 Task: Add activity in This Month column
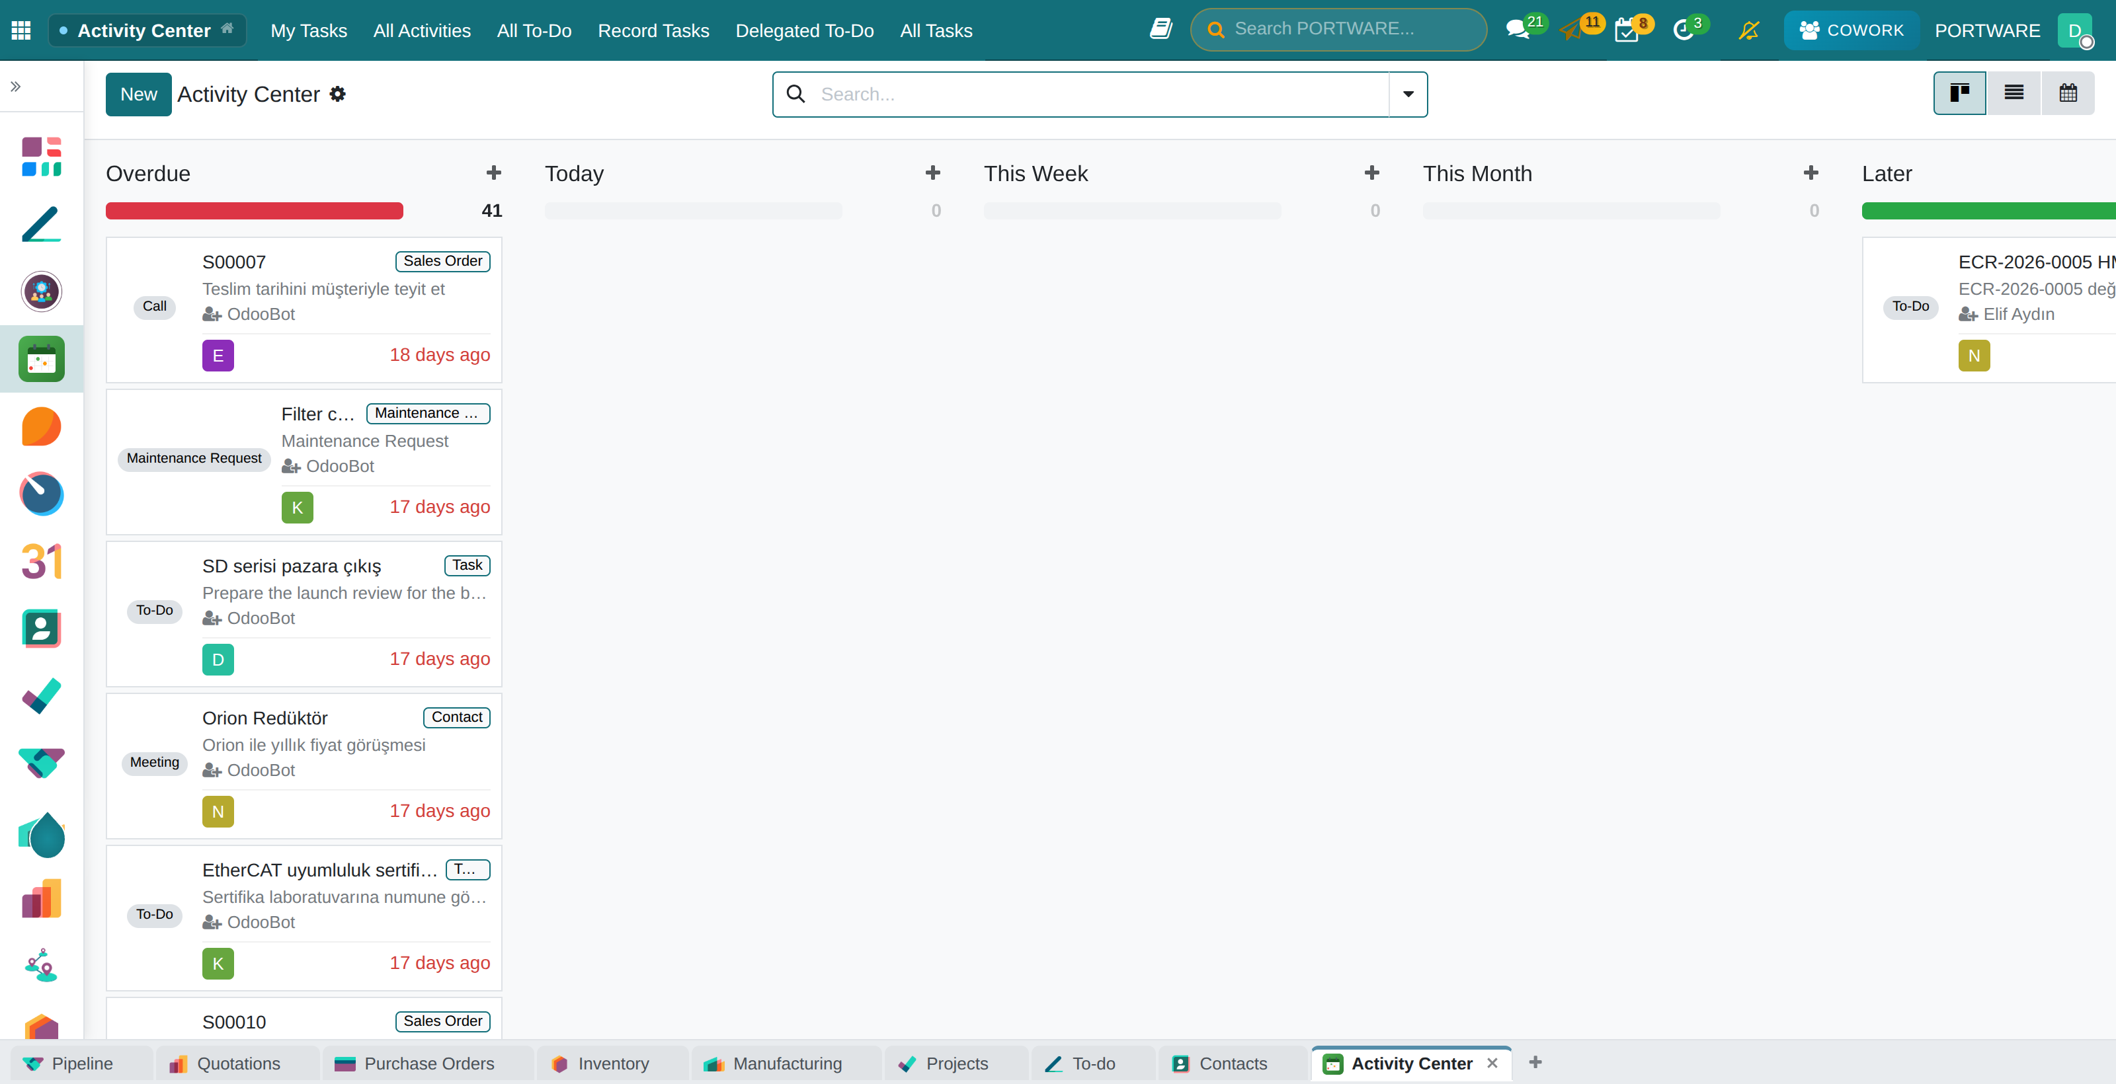pos(1811,173)
